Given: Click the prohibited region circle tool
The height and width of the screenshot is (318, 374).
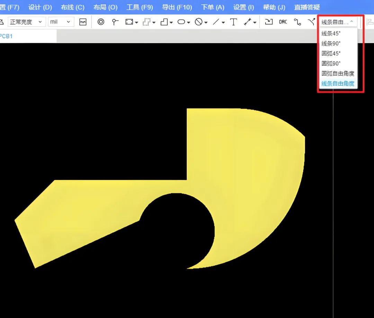Looking at the screenshot, I should 198,22.
